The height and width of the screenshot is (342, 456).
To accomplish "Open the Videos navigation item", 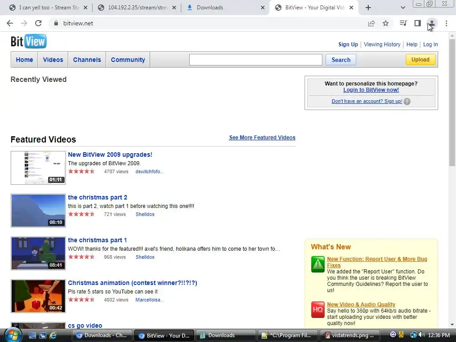I will coord(53,60).
